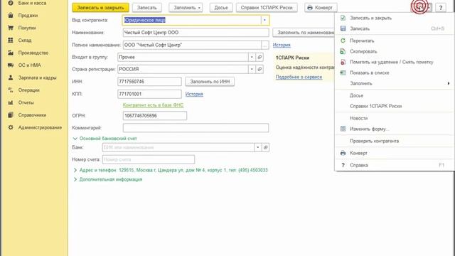Open the Заполнить toolbar dropdown
Screen dimensions: 455x256
pyautogui.click(x=186, y=8)
